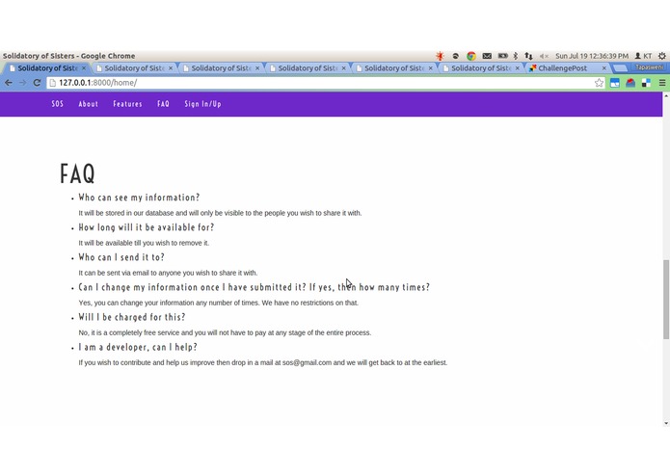The image size is (670, 476).
Task: Open the checkered Delicious extension icon
Action: click(646, 83)
